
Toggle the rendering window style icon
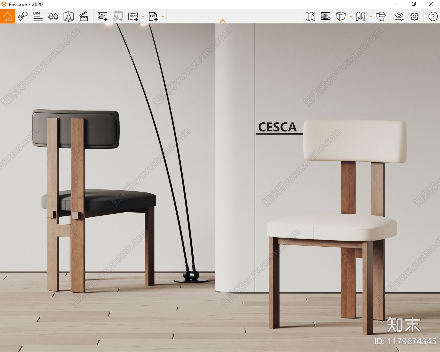326,16
